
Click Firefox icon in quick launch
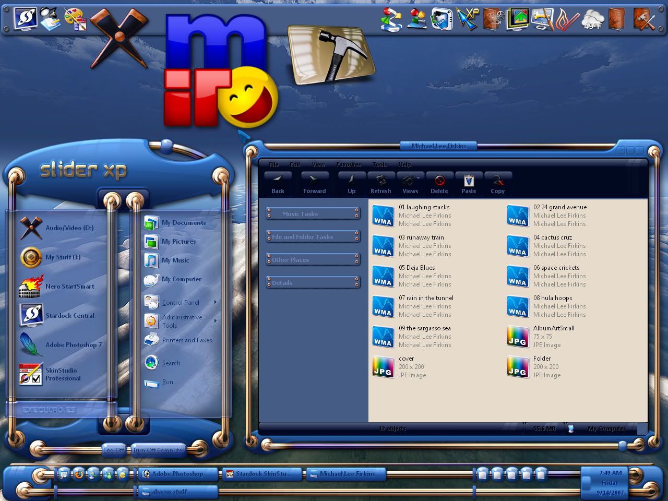pos(78,474)
